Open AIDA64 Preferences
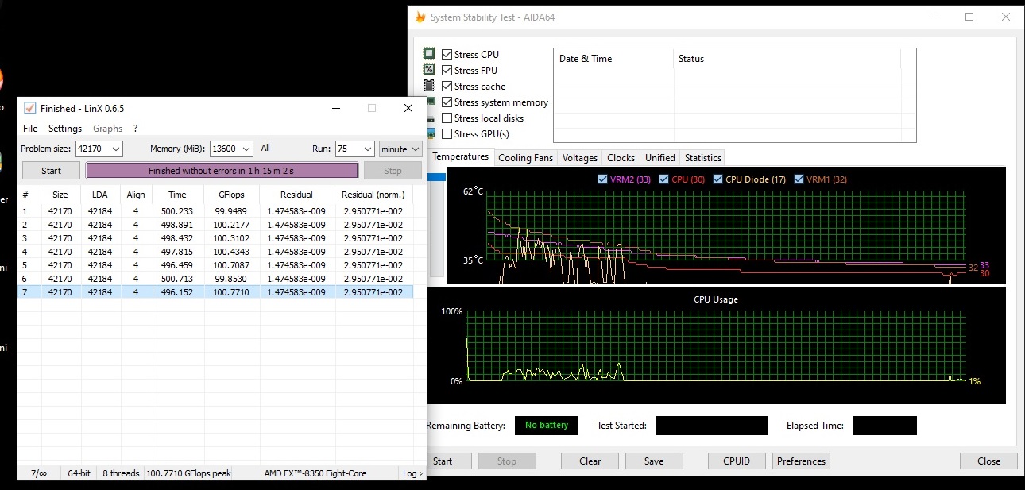Viewport: 1025px width, 490px height. point(801,461)
